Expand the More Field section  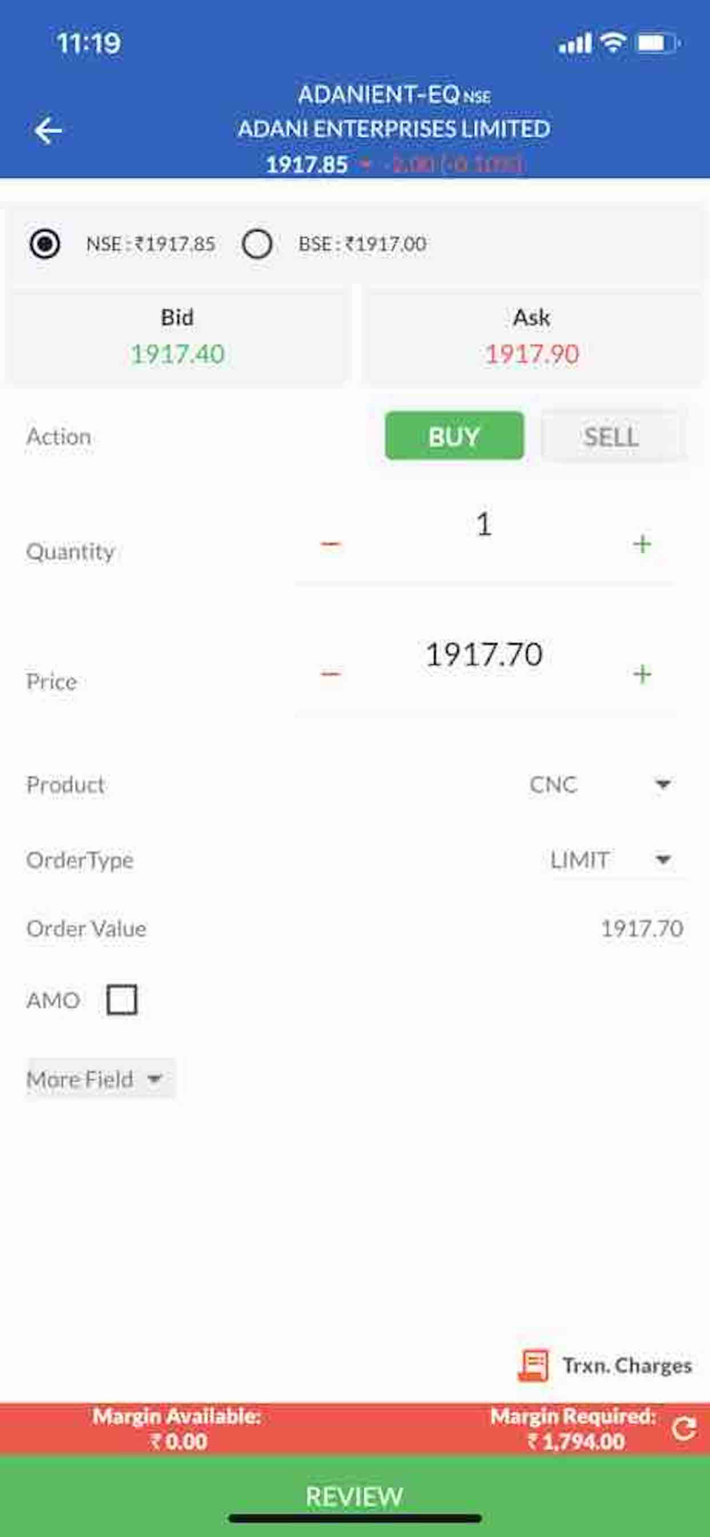[96, 1079]
